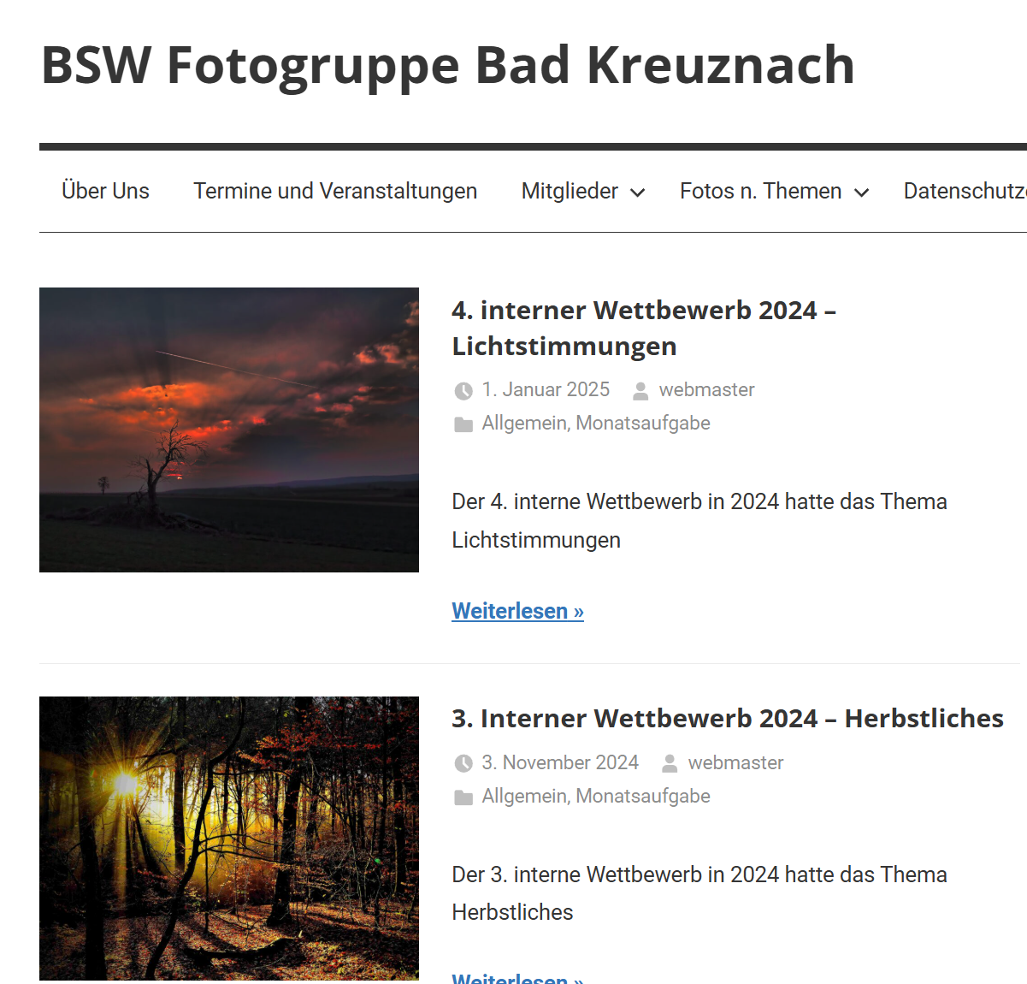Open the Datenschutz menu item
The image size is (1027, 984).
click(x=965, y=191)
